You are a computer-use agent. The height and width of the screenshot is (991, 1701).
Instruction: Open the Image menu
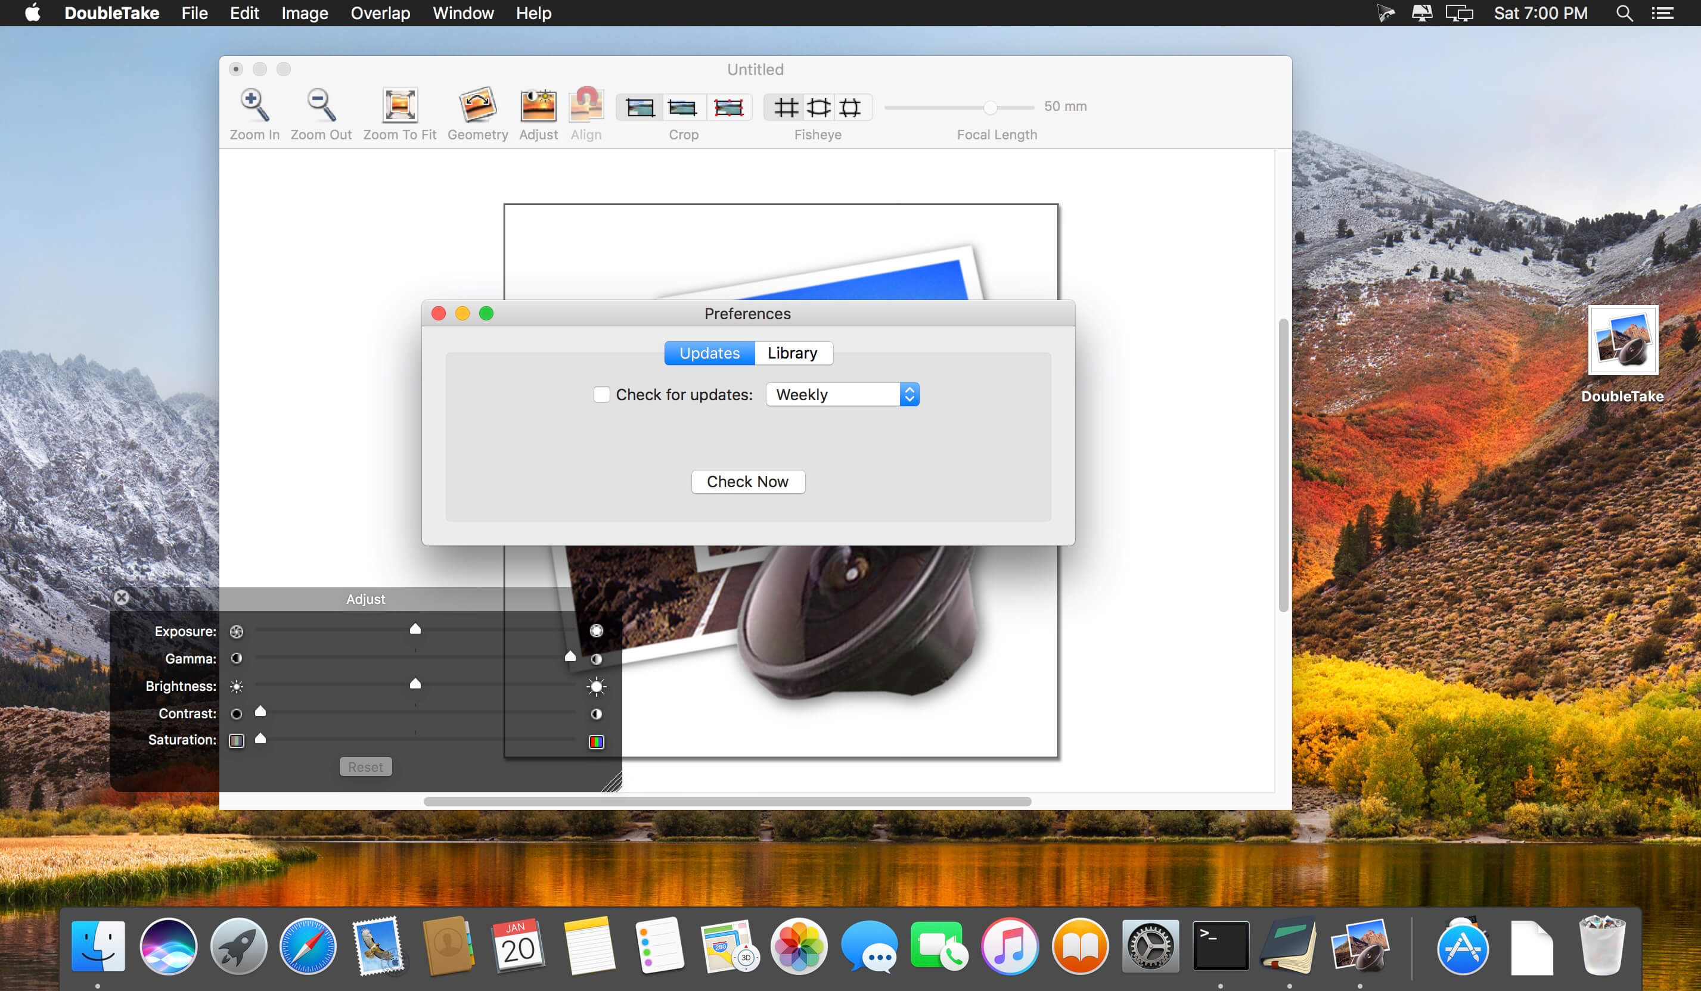click(x=305, y=13)
